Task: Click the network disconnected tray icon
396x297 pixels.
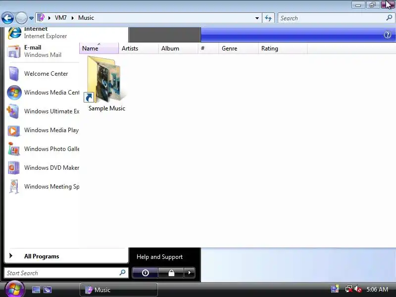Action: pyautogui.click(x=348, y=289)
